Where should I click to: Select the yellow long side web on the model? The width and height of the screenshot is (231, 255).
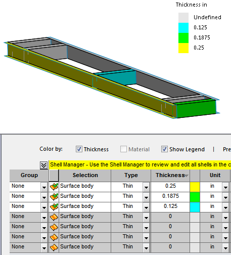pyautogui.click(x=84, y=77)
